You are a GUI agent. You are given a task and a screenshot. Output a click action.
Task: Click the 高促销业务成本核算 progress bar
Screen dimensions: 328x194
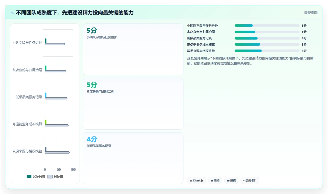pos(267,44)
